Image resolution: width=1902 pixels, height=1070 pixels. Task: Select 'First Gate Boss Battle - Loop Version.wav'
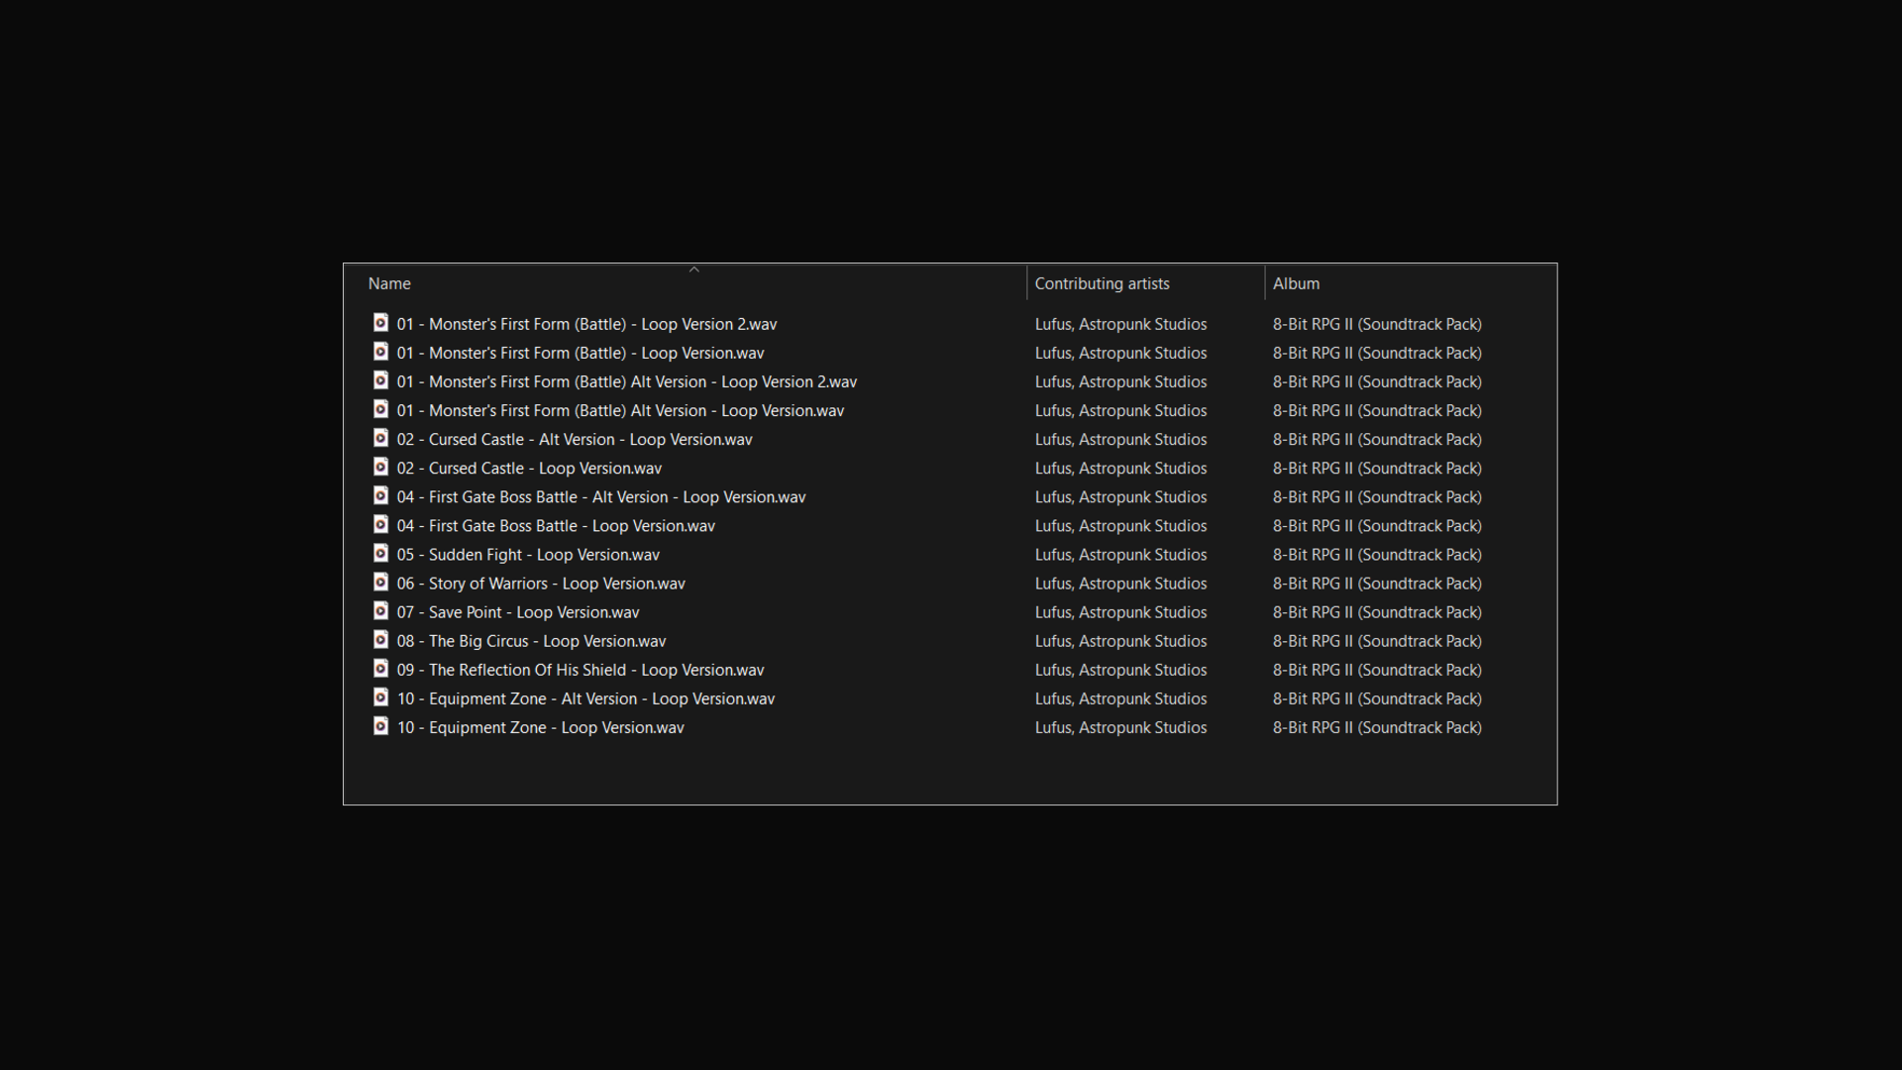556,526
